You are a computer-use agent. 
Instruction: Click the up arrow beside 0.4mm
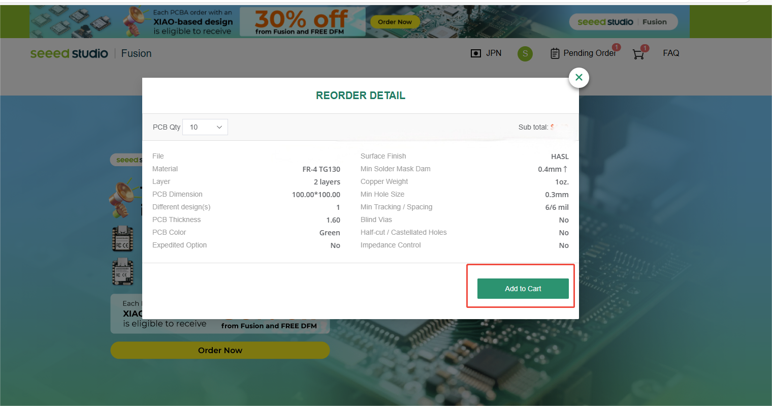(565, 169)
